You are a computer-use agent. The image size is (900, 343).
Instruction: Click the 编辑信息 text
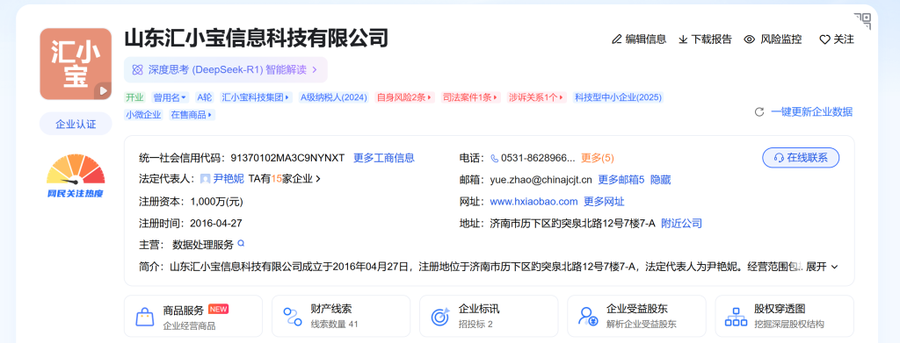[x=646, y=39]
